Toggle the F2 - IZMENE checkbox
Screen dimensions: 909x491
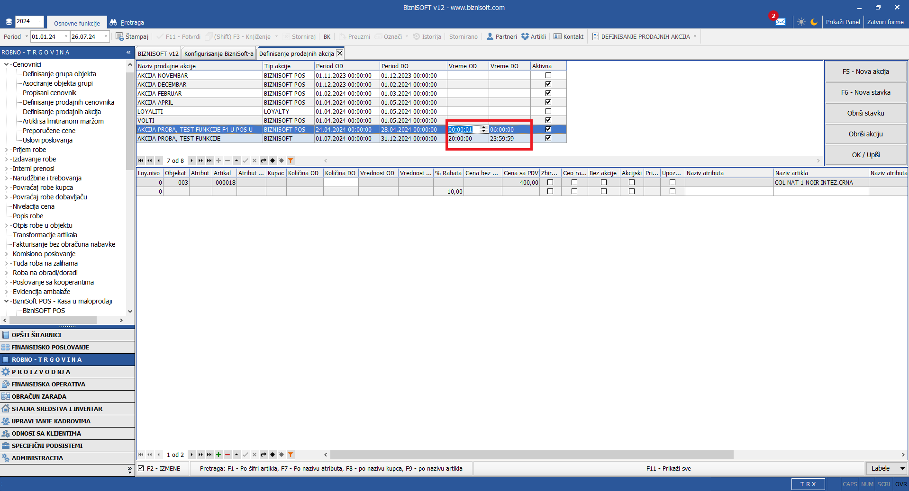pyautogui.click(x=141, y=468)
